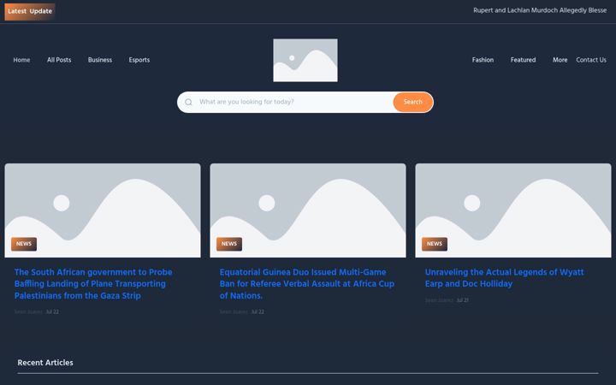Click the Latest Update badge
The image size is (616, 385).
tap(30, 11)
